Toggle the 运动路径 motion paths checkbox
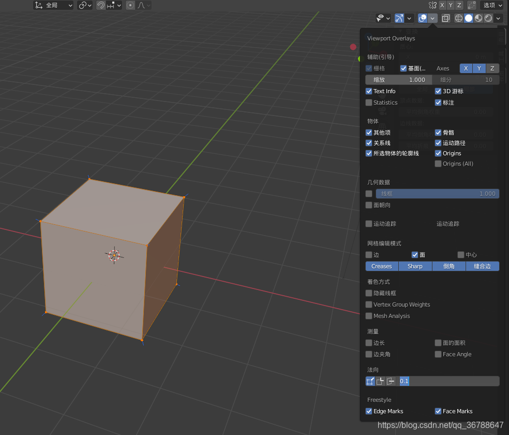Image resolution: width=509 pixels, height=435 pixels. 438,143
